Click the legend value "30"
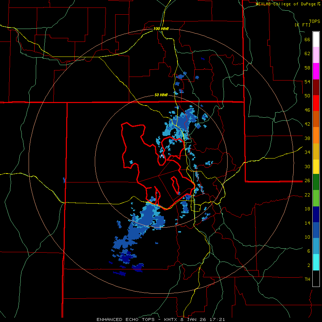This screenshot has width=322, height=322. [307, 166]
